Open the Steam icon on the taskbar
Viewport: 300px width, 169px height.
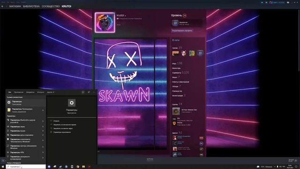click(x=60, y=167)
